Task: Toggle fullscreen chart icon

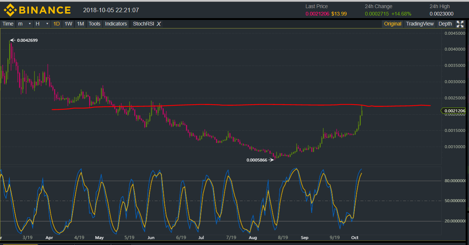Action: [460, 24]
